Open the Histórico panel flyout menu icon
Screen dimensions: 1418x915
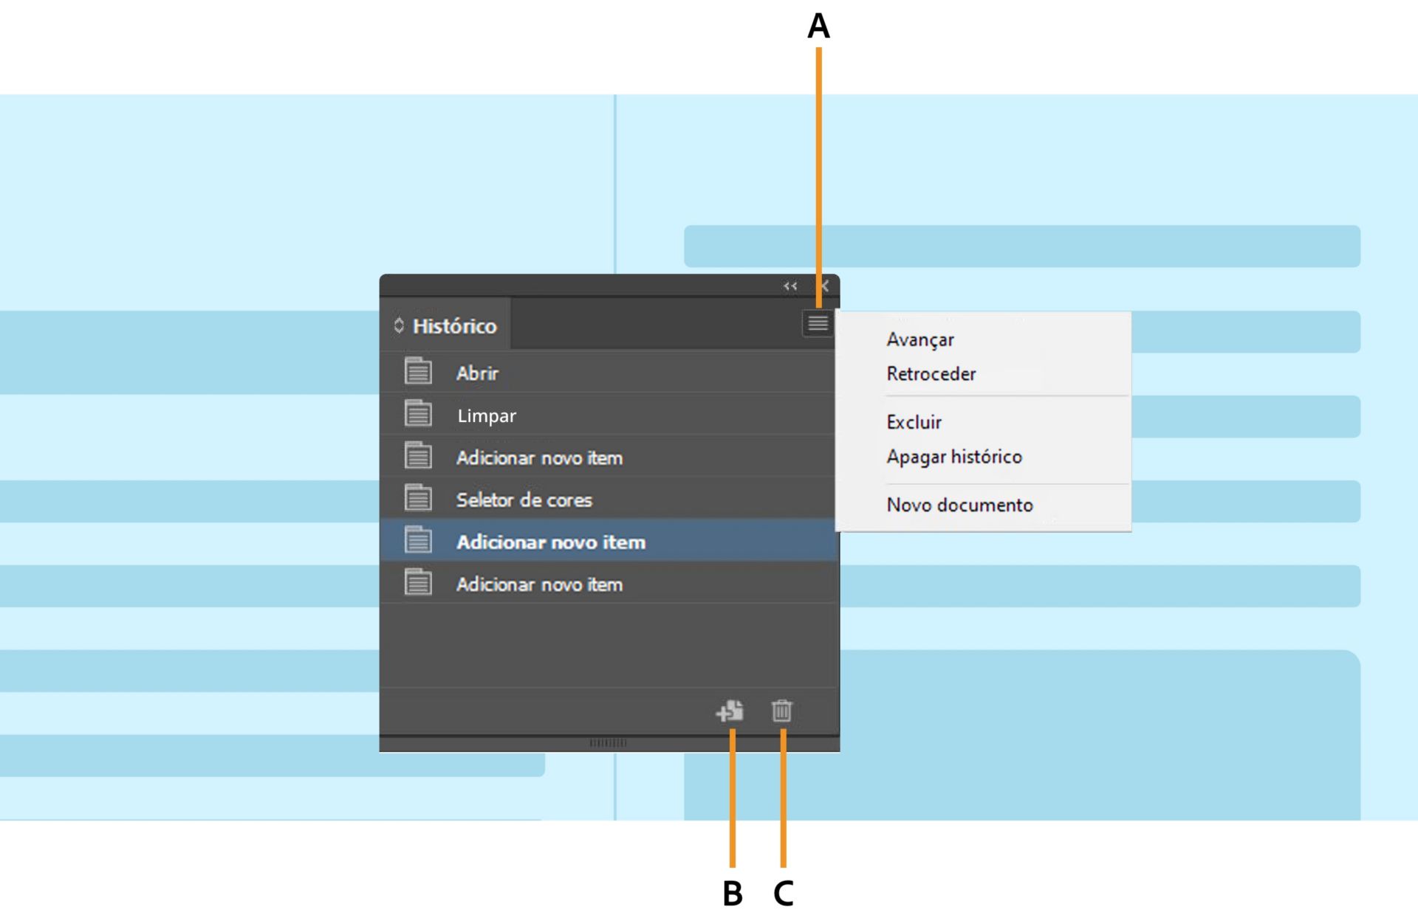click(x=818, y=323)
